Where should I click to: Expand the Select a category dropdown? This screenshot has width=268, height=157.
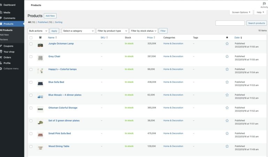[x=78, y=31]
